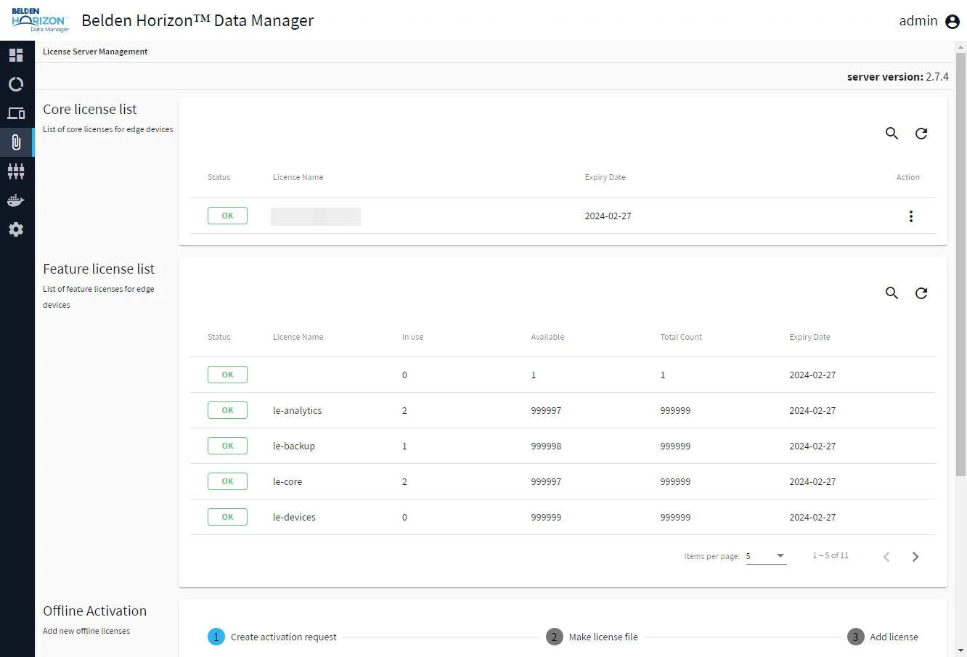Screen dimensions: 967x657
Task: Open the Items per page dropdown
Action: click(x=766, y=556)
